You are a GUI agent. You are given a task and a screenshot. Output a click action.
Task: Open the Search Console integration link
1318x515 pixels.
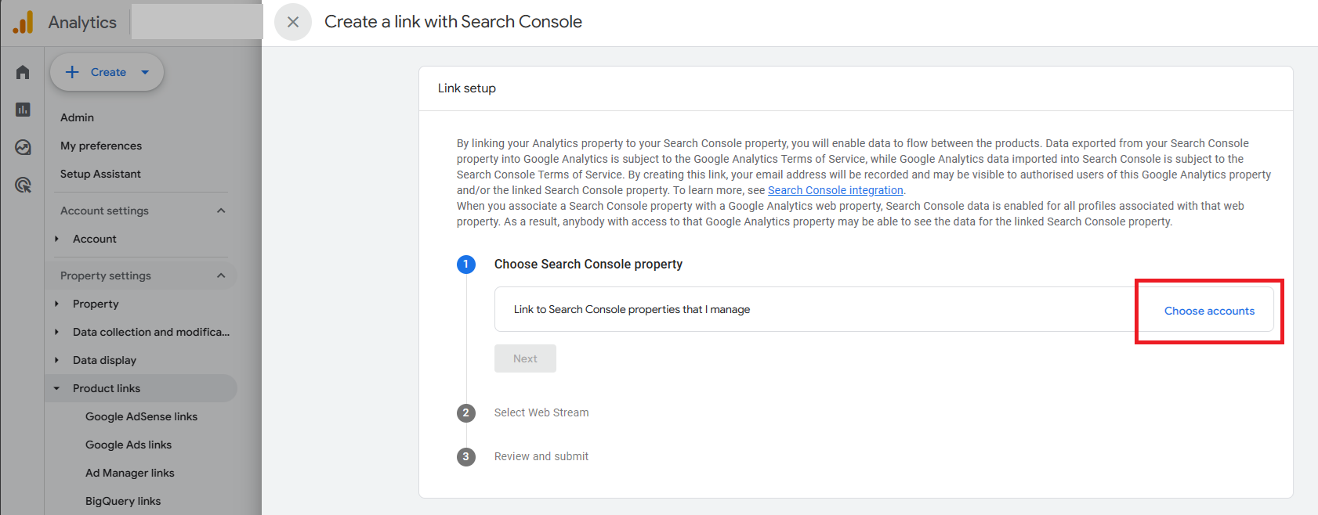835,189
